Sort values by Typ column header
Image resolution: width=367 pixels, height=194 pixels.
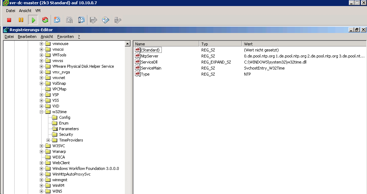point(220,44)
